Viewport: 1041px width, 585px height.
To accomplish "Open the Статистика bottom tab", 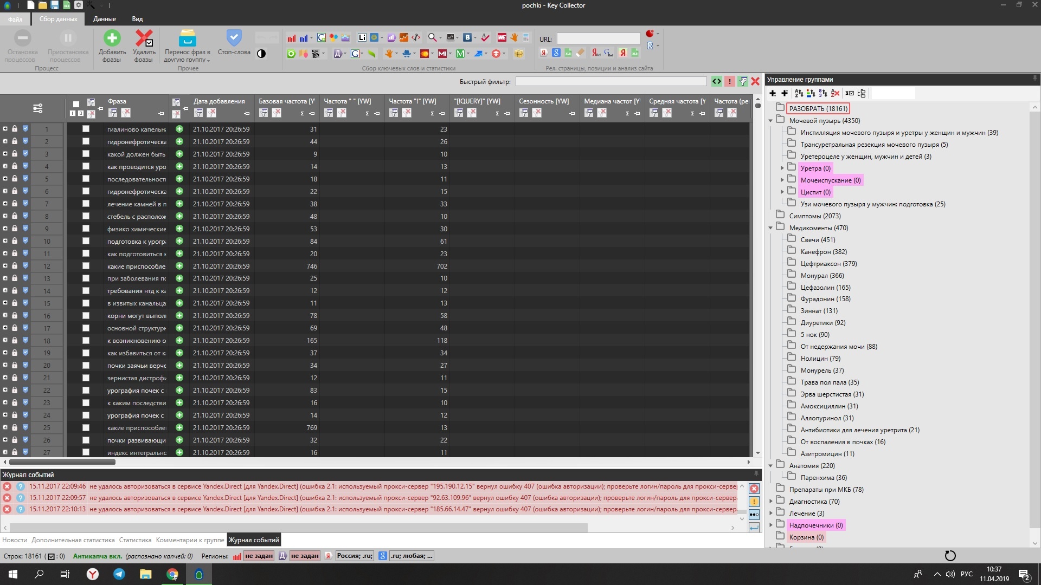I will coord(135,540).
